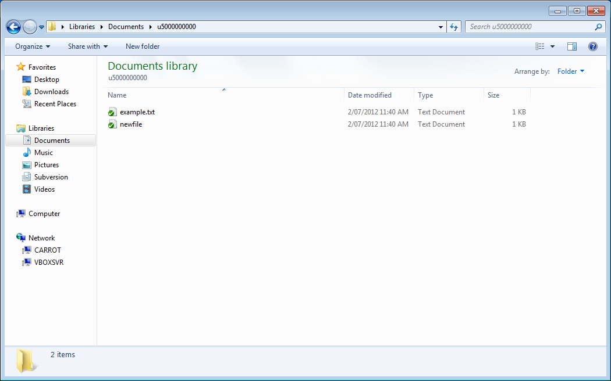Open Windows Explorer help via the question mark icon
The width and height of the screenshot is (611, 381).
coord(592,46)
